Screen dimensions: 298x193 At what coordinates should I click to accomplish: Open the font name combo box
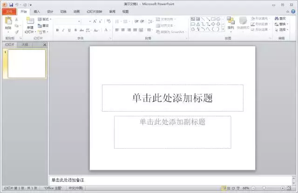pyautogui.click(x=68, y=21)
